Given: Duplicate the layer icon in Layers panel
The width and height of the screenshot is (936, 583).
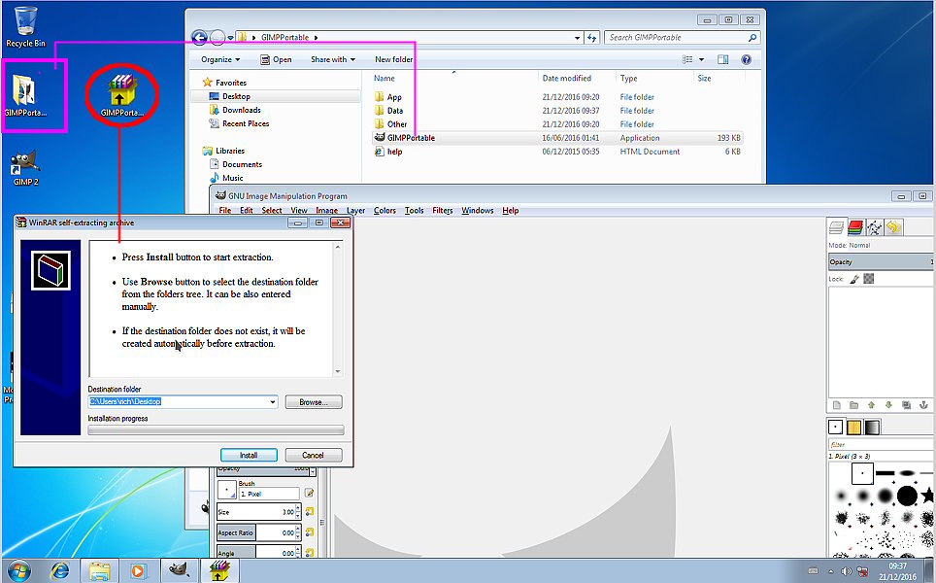Looking at the screenshot, I should click(906, 405).
